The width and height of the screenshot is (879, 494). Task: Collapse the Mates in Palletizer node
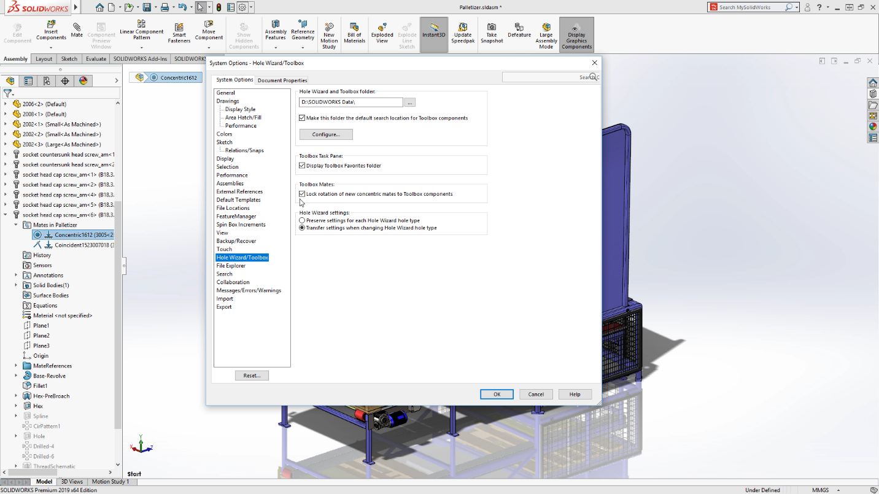click(17, 225)
